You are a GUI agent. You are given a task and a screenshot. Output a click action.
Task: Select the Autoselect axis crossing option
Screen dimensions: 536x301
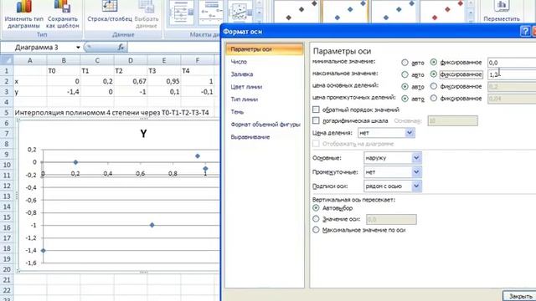317,208
